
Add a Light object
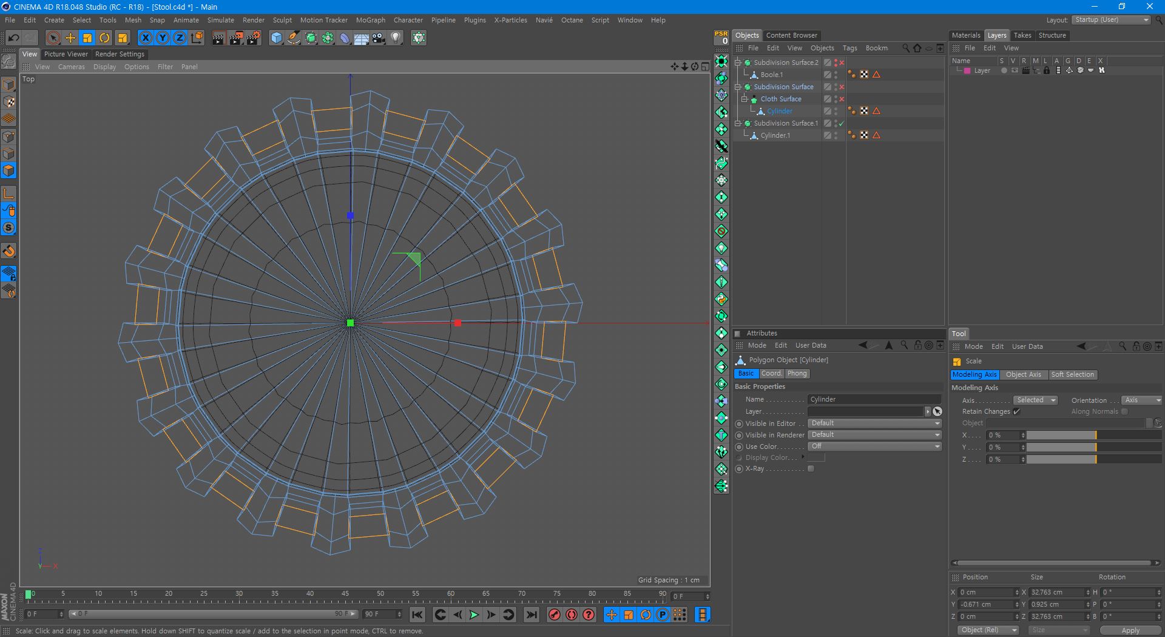tap(396, 38)
